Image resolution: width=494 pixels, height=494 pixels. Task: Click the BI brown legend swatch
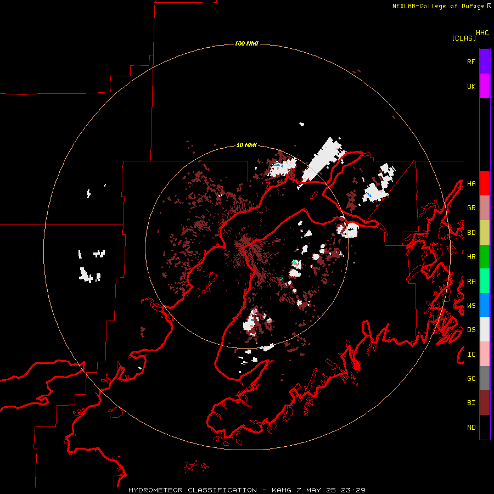click(x=485, y=403)
